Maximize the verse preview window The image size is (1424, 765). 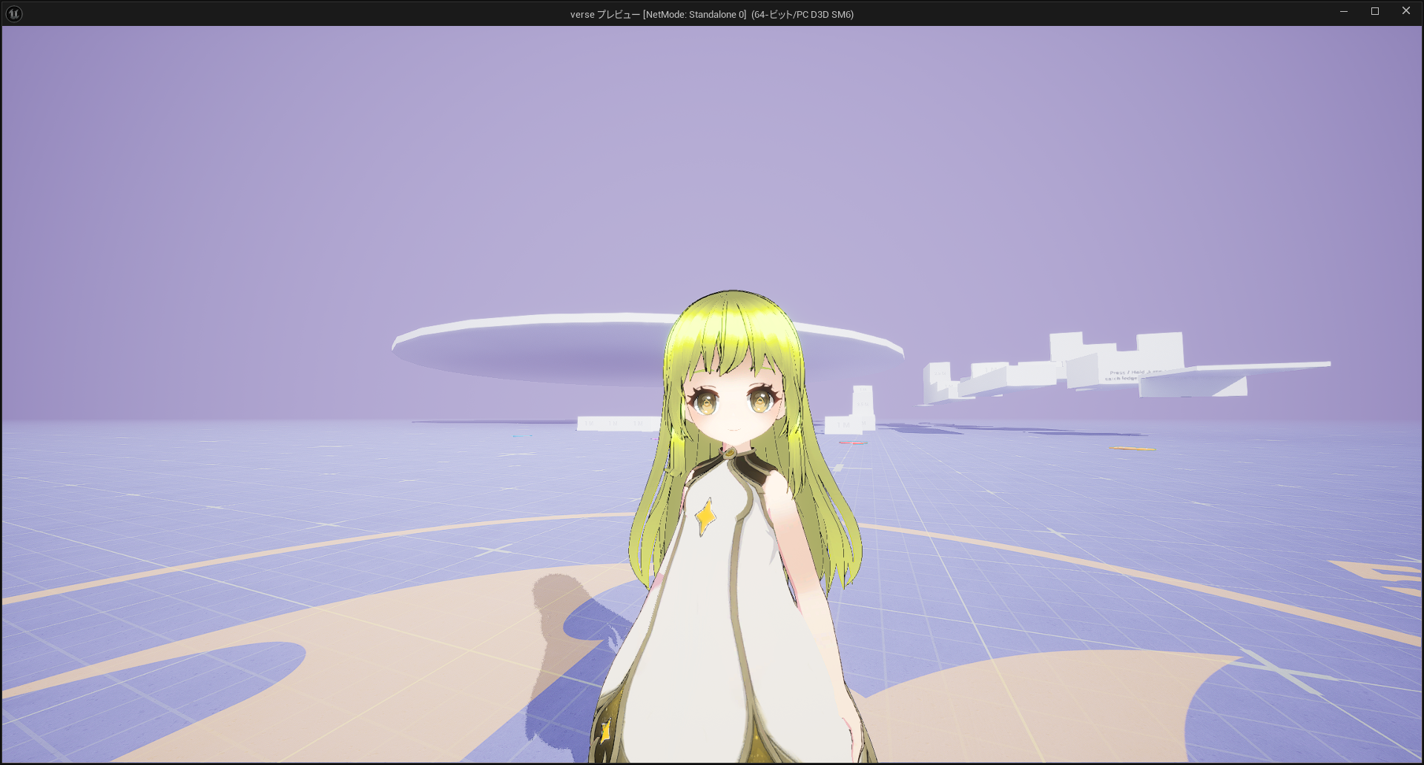tap(1374, 11)
